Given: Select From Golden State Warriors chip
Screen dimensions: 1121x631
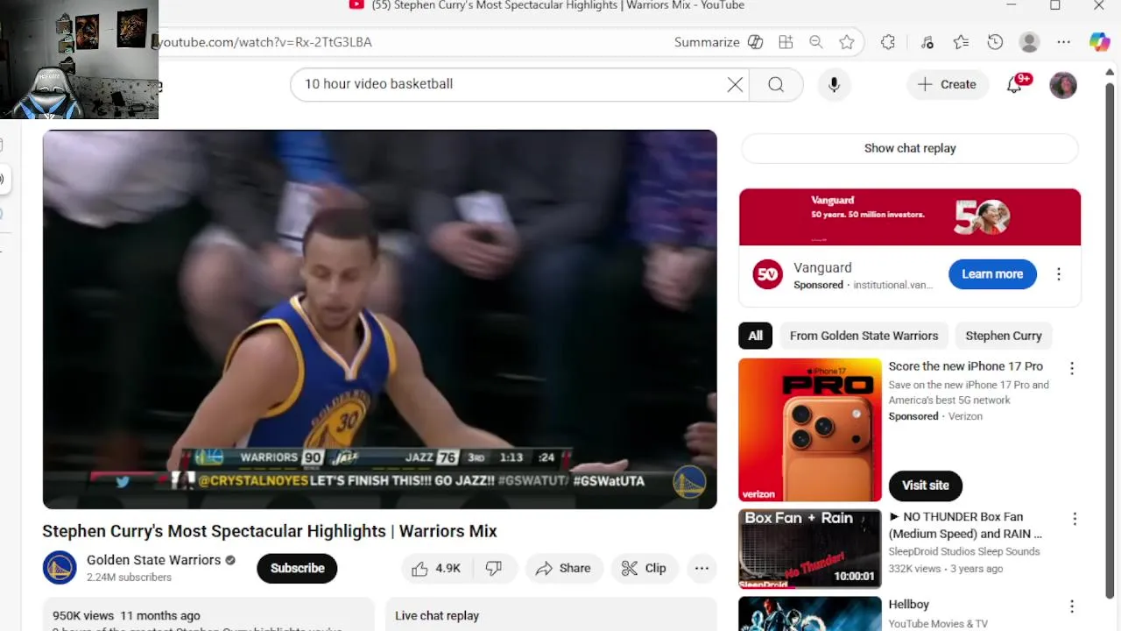Looking at the screenshot, I should (864, 336).
